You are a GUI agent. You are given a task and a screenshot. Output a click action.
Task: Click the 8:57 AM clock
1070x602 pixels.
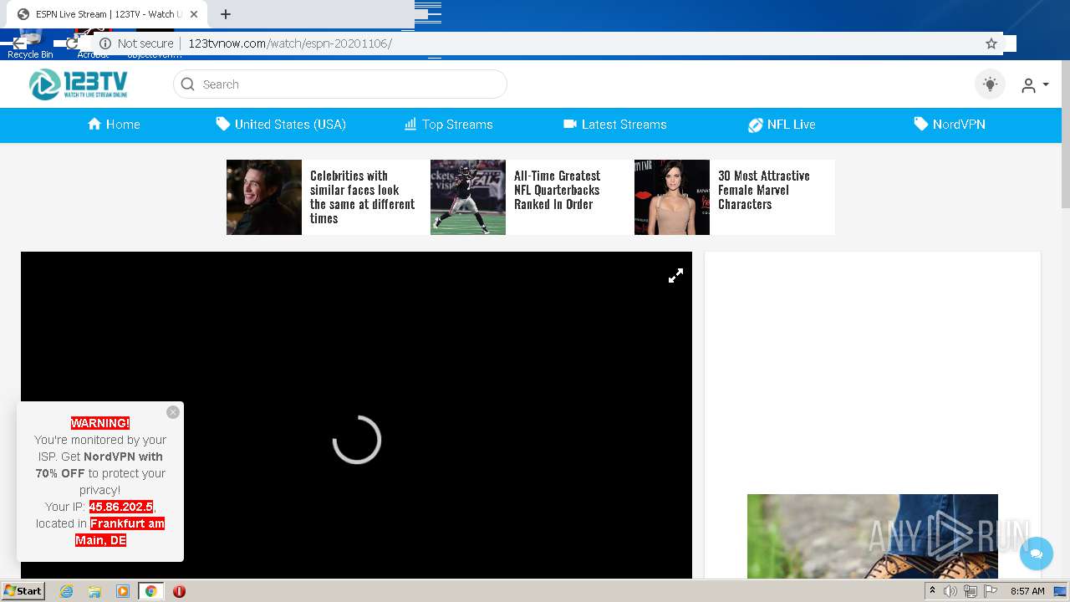pos(1027,591)
